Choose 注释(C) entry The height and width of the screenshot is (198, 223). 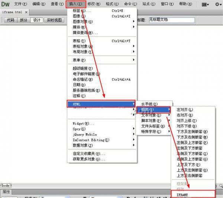[x=102, y=96]
